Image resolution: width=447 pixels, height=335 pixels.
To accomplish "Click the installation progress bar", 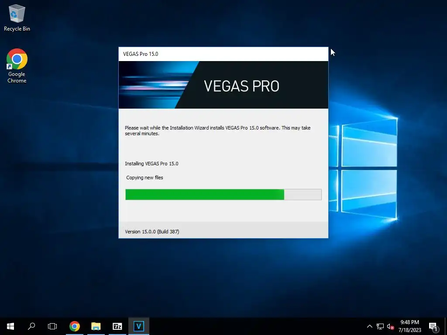I will (223, 195).
